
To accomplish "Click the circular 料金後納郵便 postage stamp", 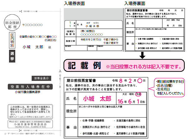I will click(12, 22).
